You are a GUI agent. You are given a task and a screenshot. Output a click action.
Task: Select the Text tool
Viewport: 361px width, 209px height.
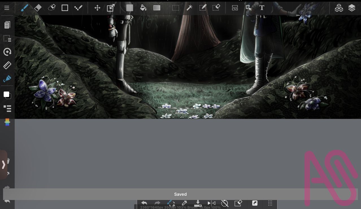point(262,8)
